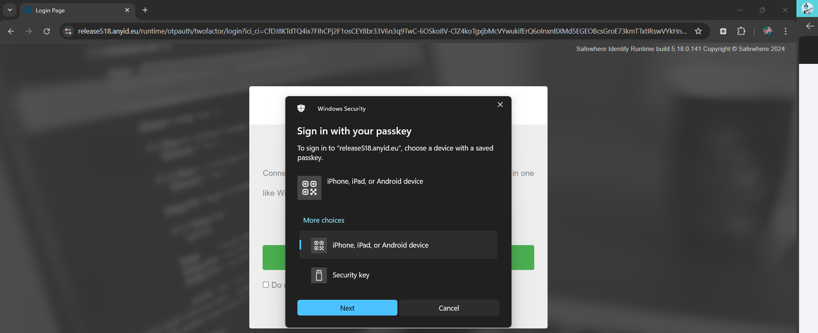Open Chrome's three-dot menu
818x333 pixels.
[786, 31]
